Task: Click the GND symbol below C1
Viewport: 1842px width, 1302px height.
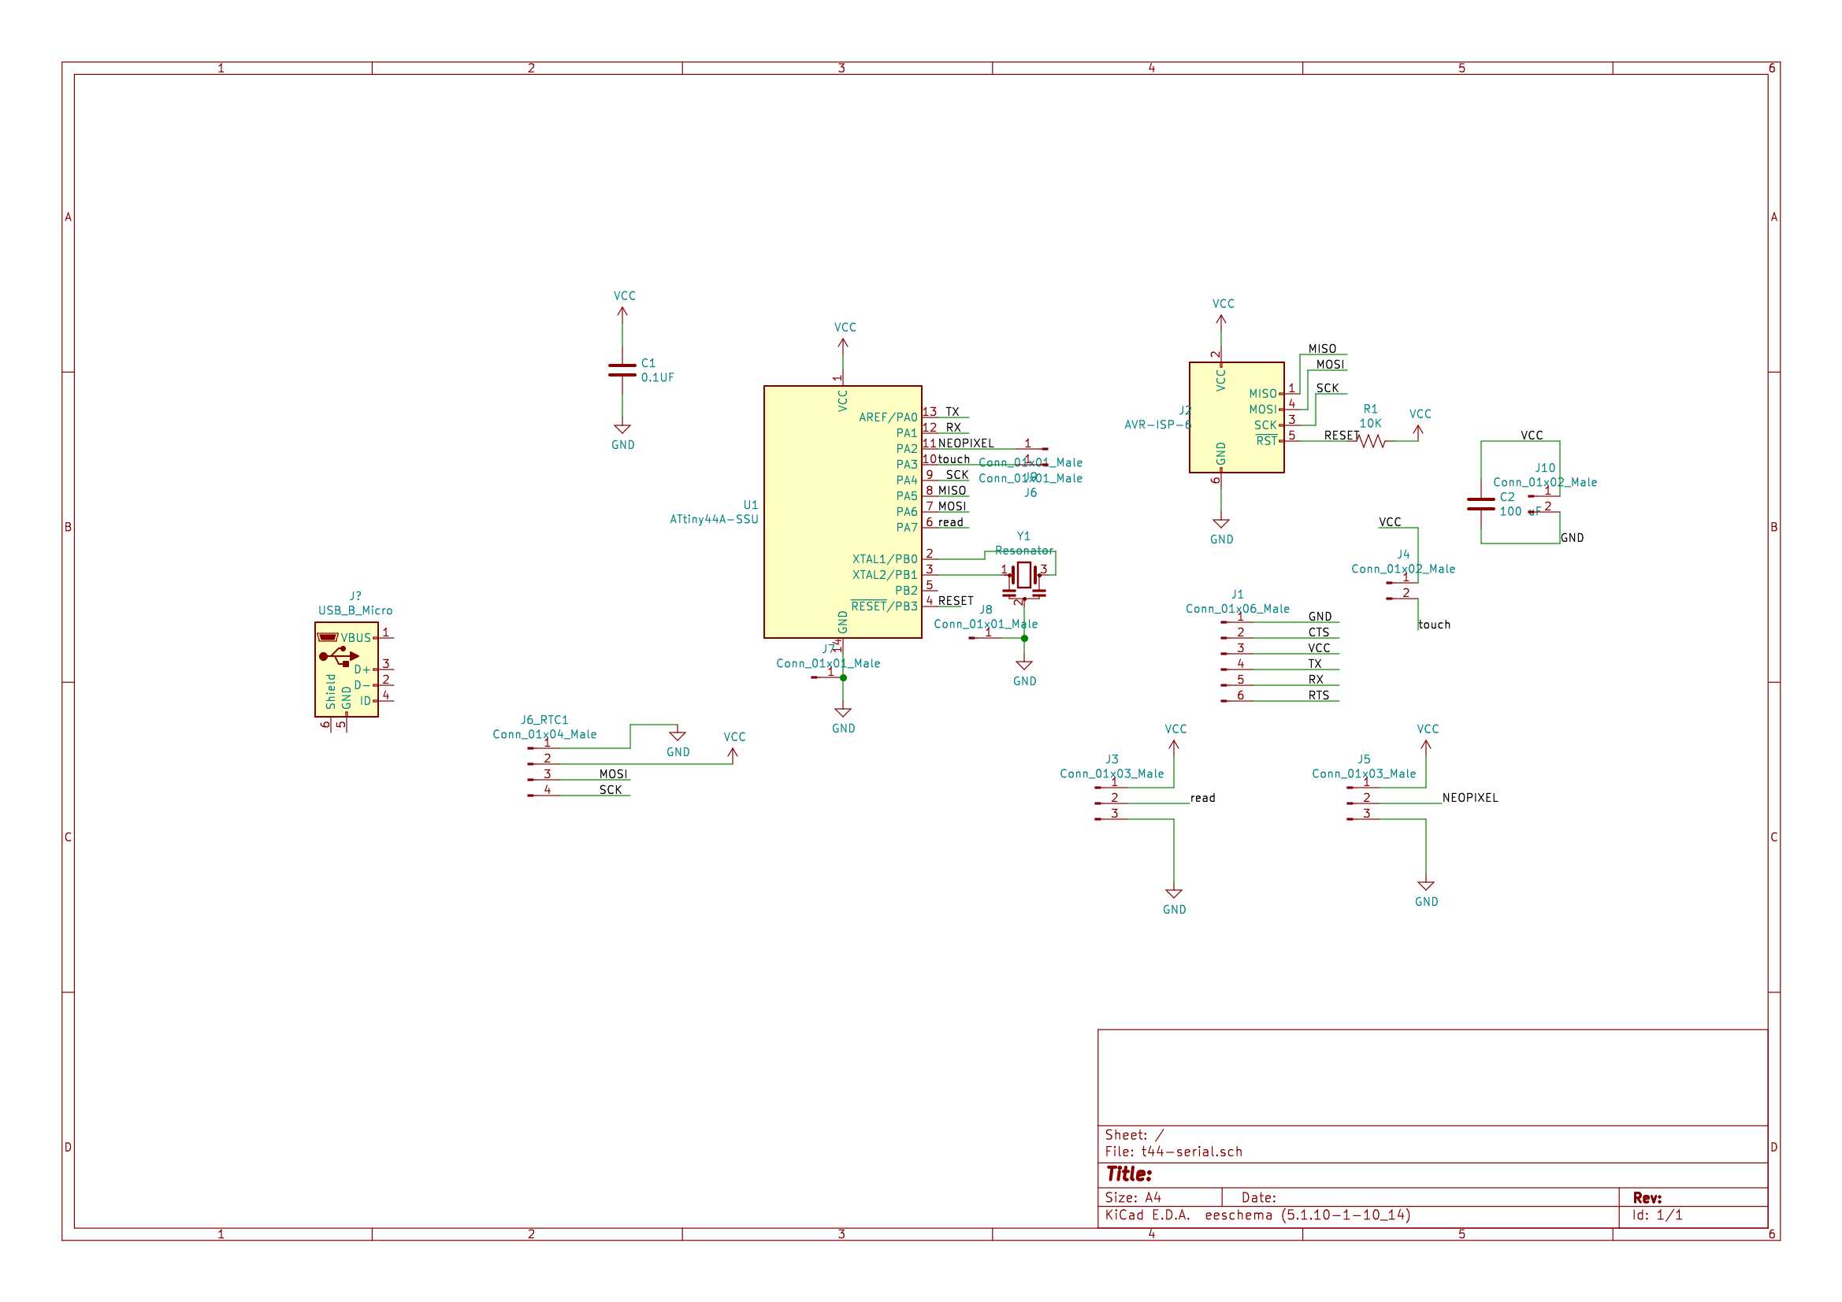Action: click(622, 429)
